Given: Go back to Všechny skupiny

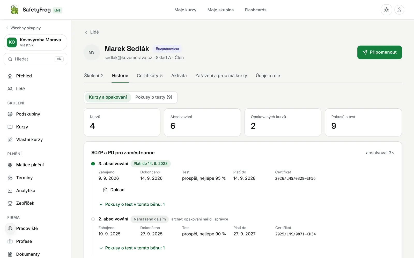Looking at the screenshot, I should pyautogui.click(x=23, y=28).
